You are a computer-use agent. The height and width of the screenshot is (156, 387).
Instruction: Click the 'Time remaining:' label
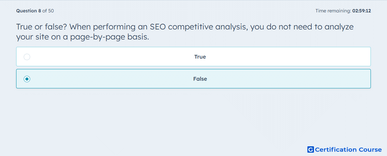[333, 11]
